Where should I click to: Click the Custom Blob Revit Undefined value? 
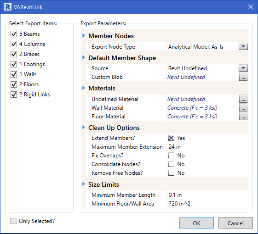coord(186,77)
